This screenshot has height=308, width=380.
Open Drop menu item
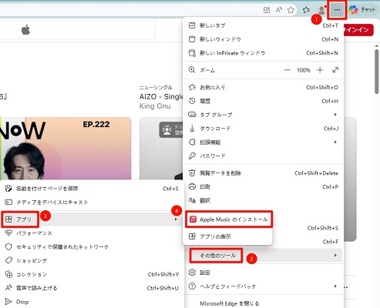click(92, 302)
